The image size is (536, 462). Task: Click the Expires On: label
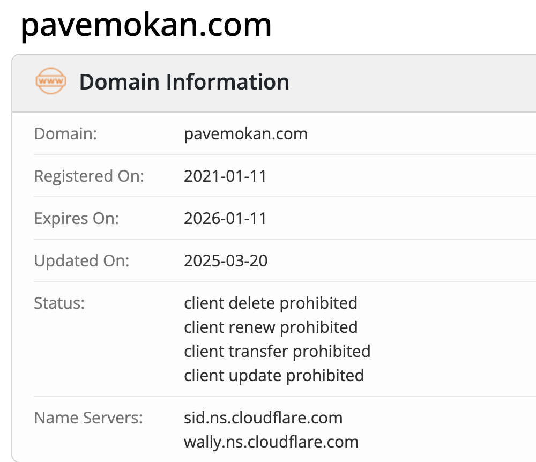point(77,219)
